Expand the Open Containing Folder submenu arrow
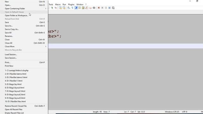The width and height of the screenshot is (203, 114). pos(46,9)
